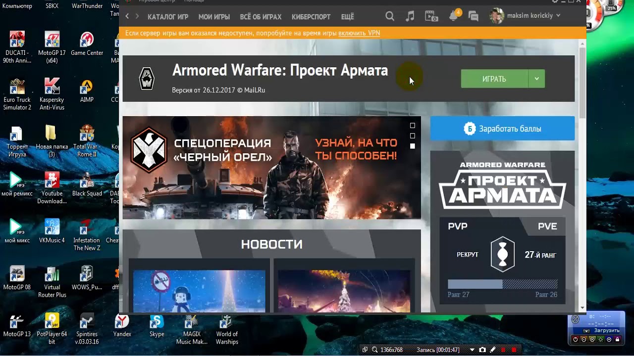Click the Заработать баллы button
Screen dimensions: 634x356
502,129
